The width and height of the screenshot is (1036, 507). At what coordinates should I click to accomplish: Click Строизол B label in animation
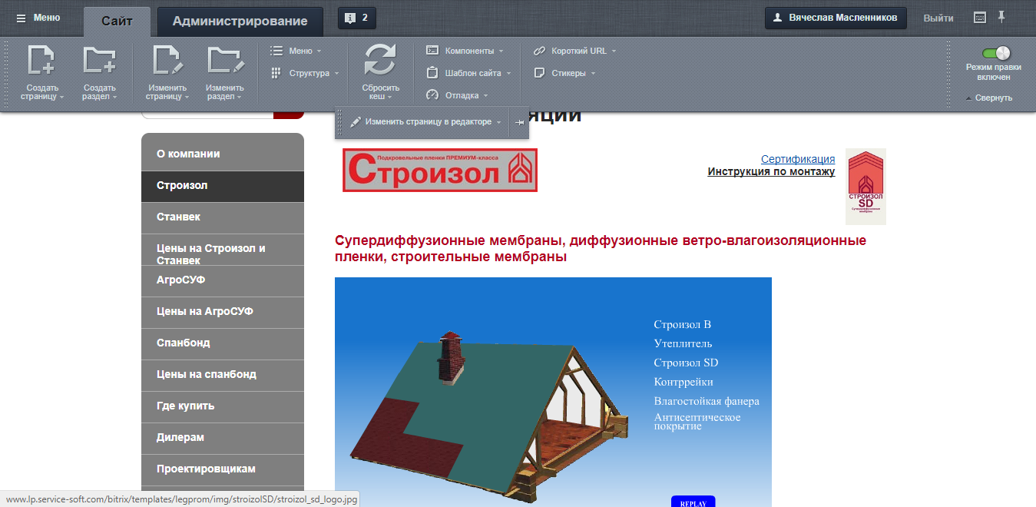pyautogui.click(x=683, y=325)
